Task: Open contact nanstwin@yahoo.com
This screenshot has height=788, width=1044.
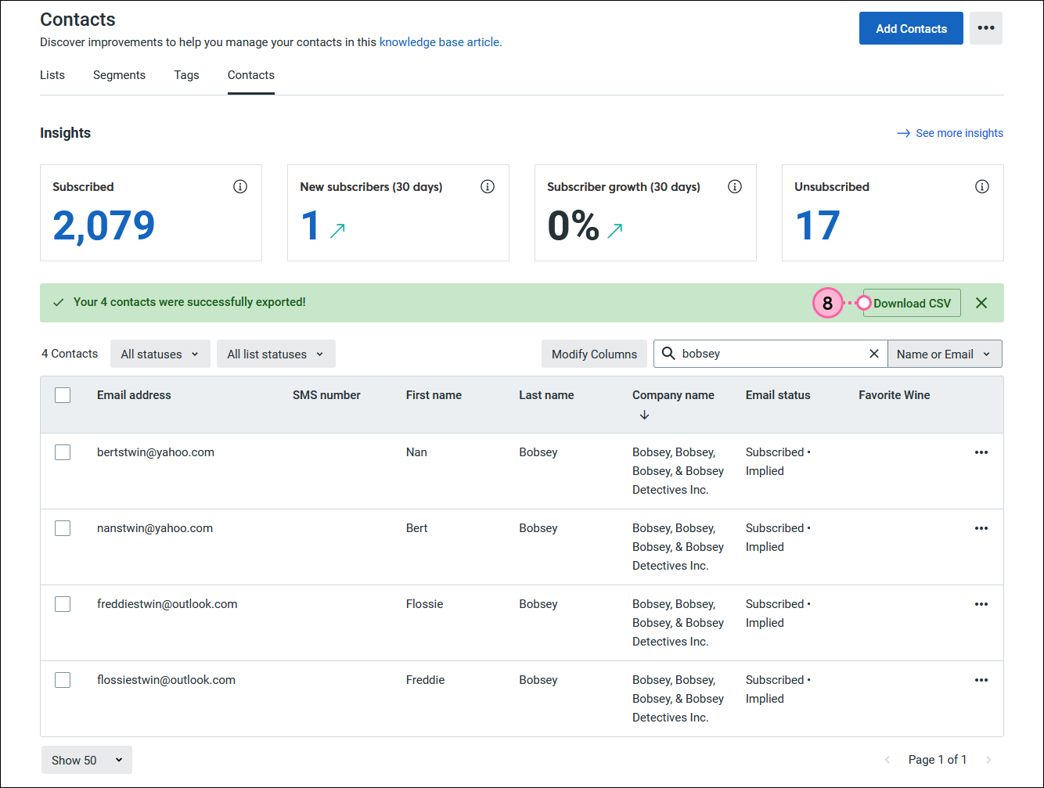Action: coord(155,528)
